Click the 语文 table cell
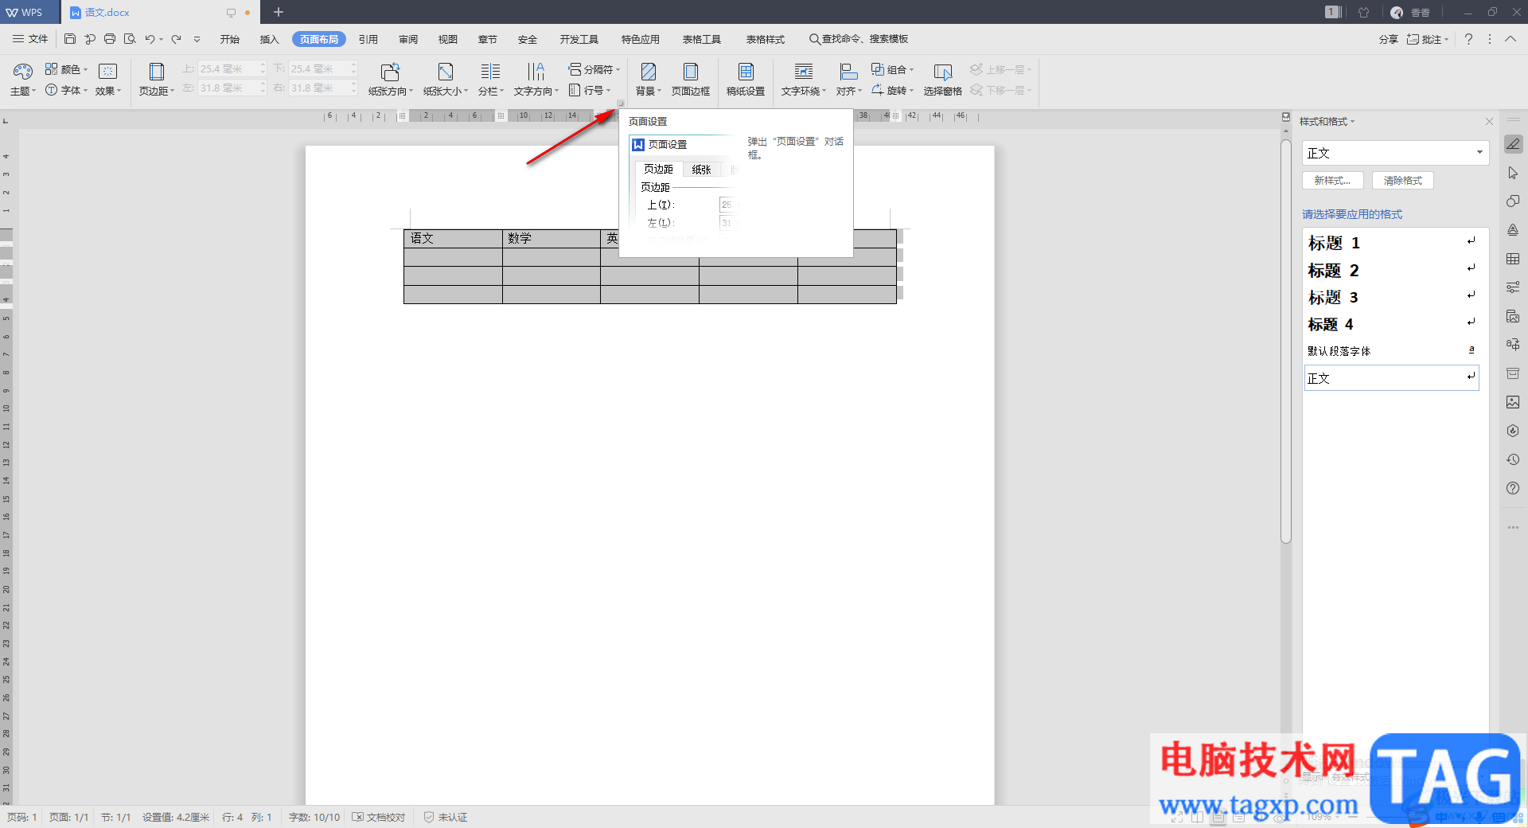This screenshot has width=1528, height=828. click(x=453, y=239)
